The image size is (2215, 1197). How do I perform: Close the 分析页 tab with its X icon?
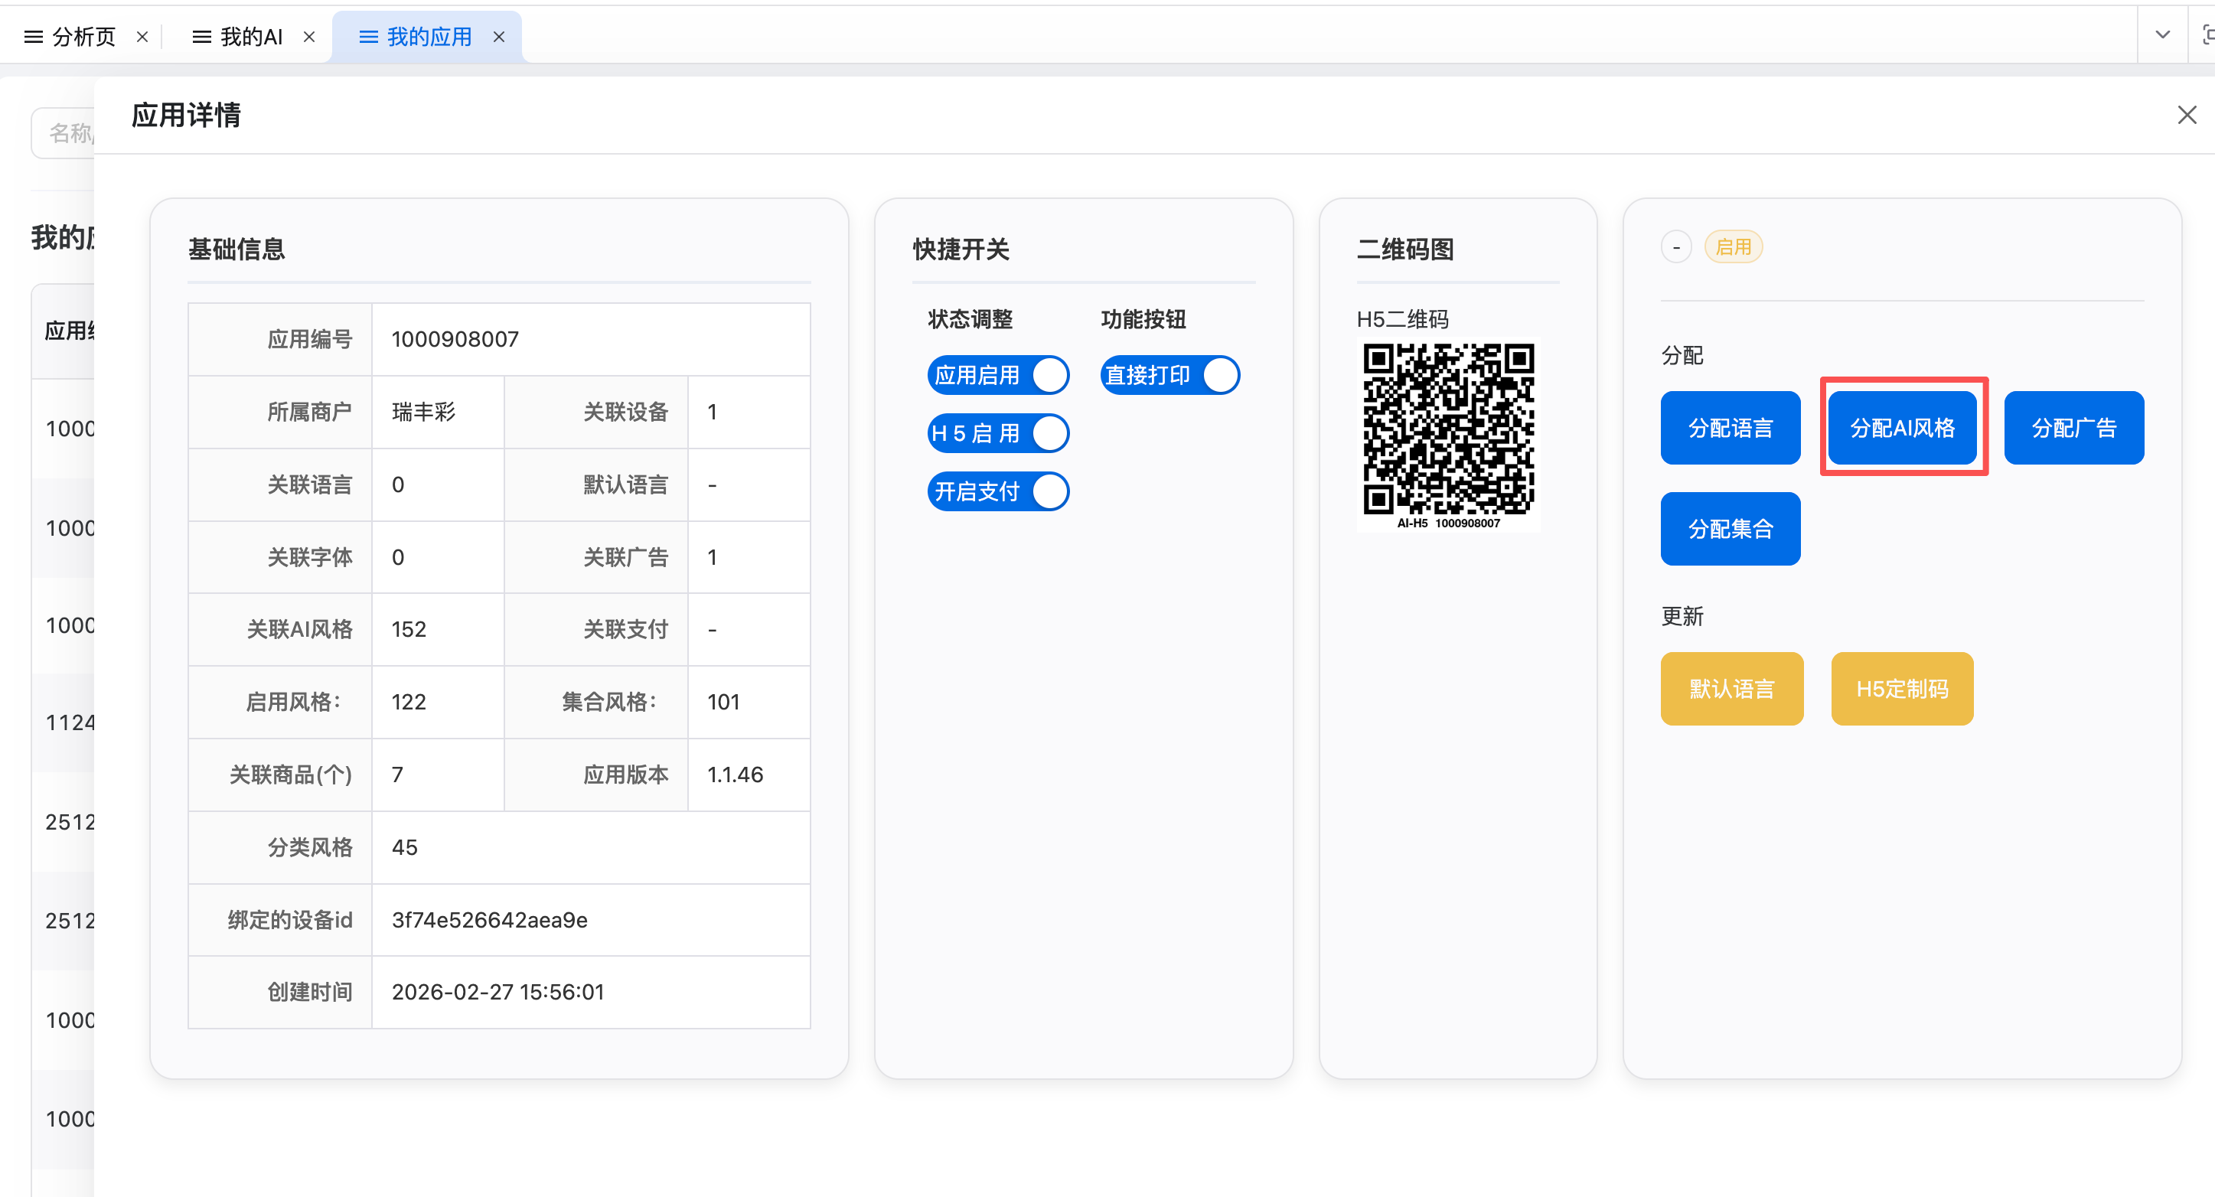142,37
